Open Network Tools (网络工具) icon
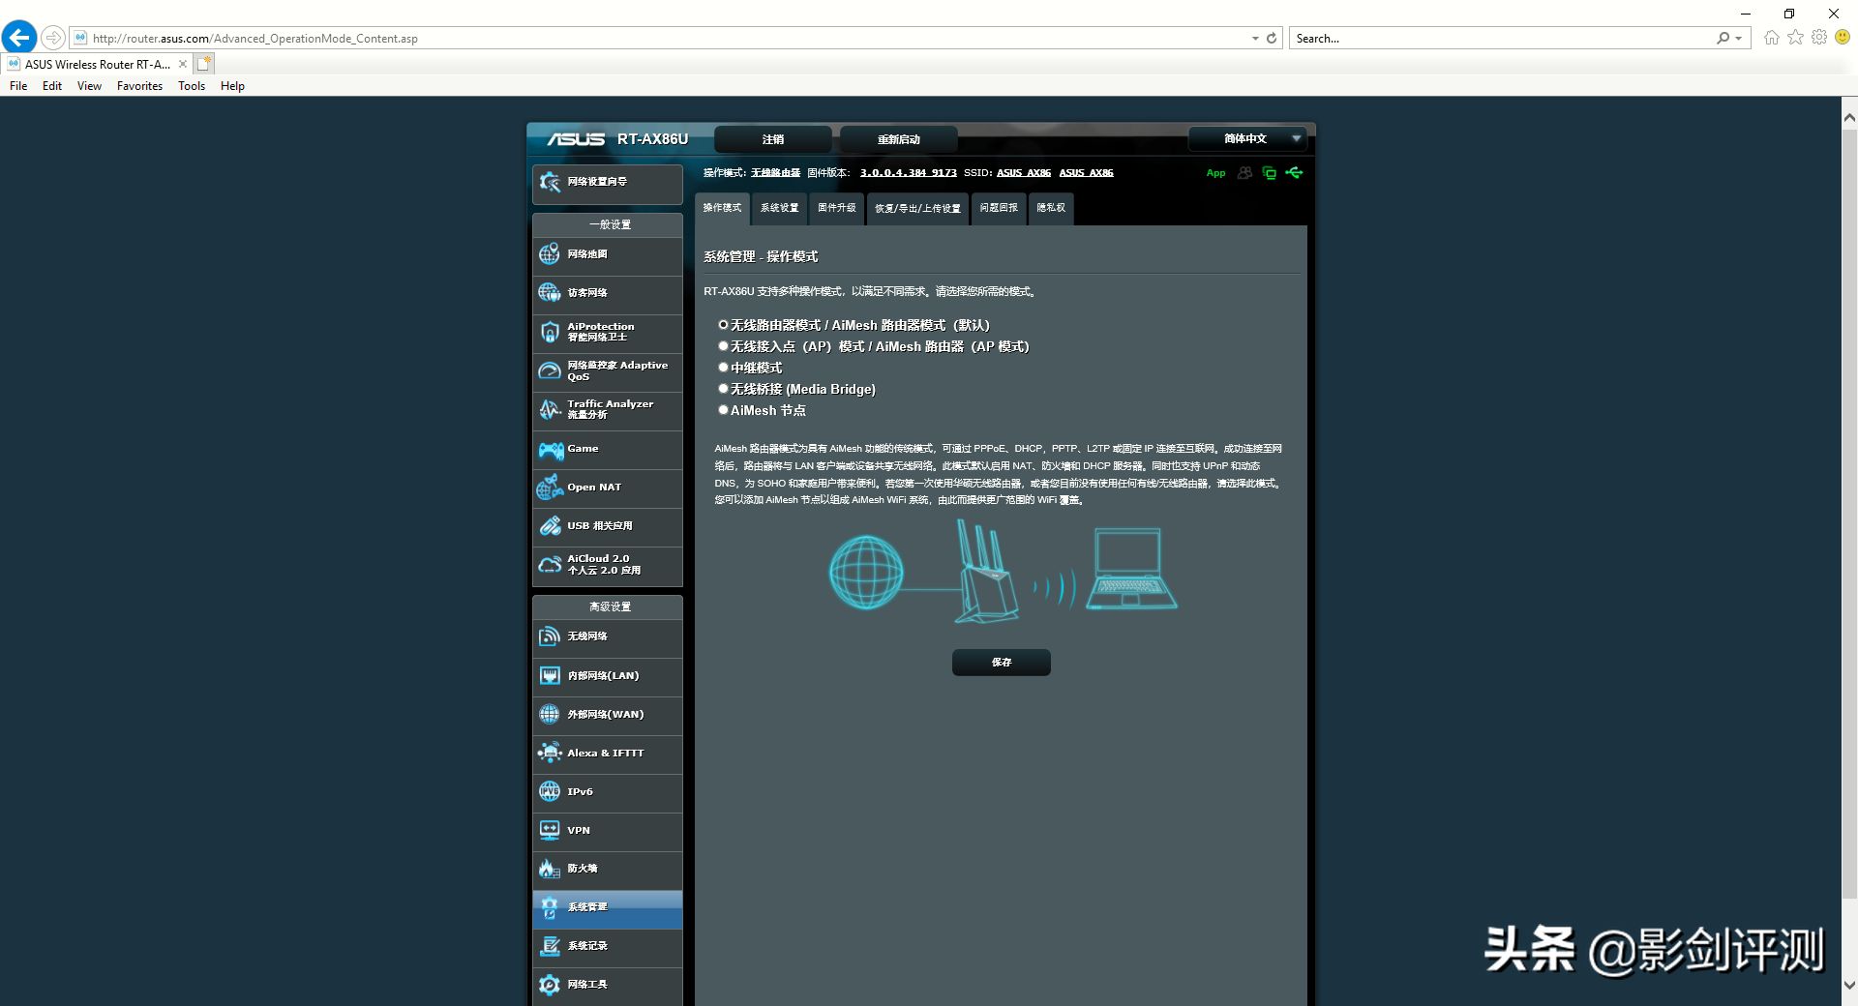 click(x=550, y=985)
